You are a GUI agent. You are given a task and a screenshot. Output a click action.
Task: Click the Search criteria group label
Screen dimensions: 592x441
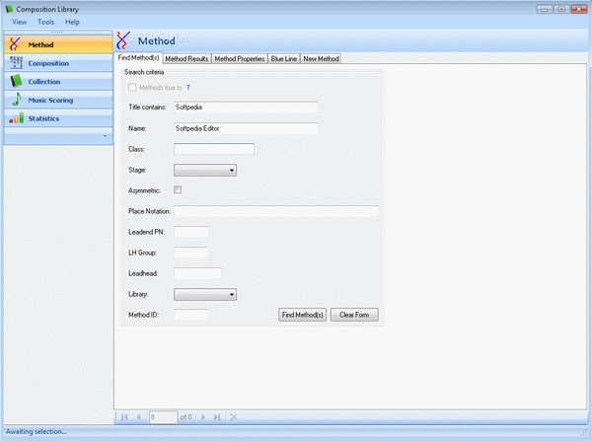coord(144,72)
